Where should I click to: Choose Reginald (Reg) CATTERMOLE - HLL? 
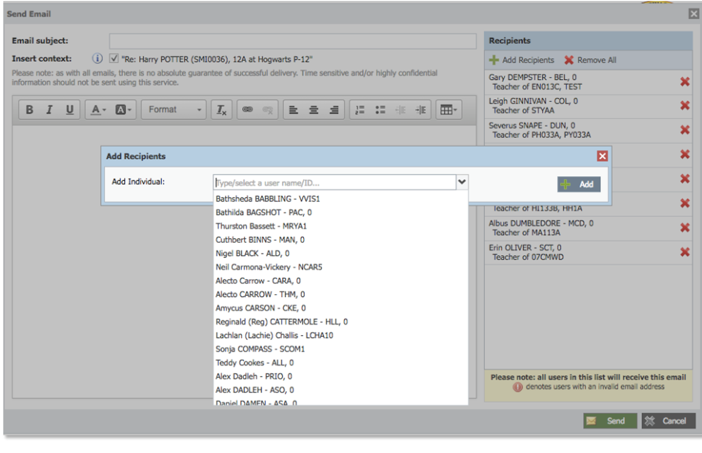tap(340, 322)
